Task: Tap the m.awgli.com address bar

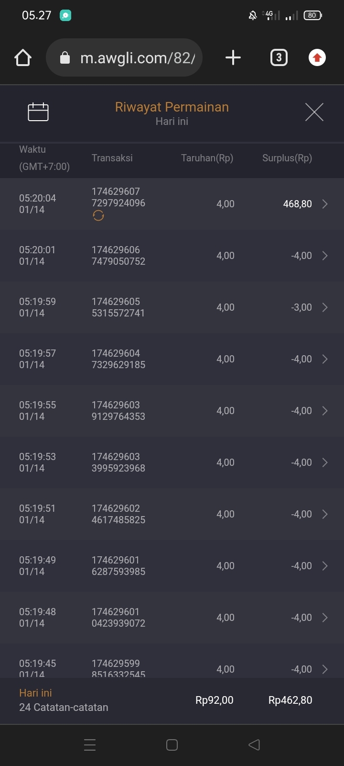Action: (129, 58)
